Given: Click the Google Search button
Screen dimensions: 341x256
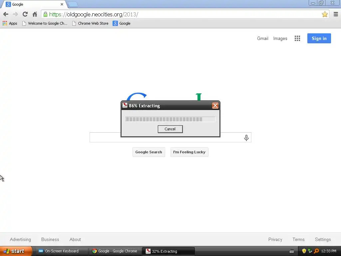Looking at the screenshot, I should (x=149, y=152).
